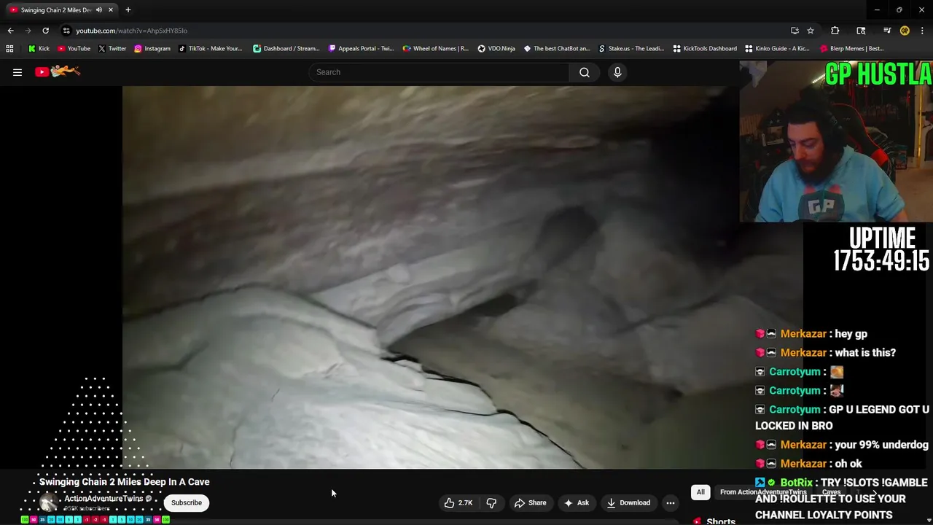The image size is (933, 525).
Task: Open YouTube bookmark
Action: click(74, 49)
